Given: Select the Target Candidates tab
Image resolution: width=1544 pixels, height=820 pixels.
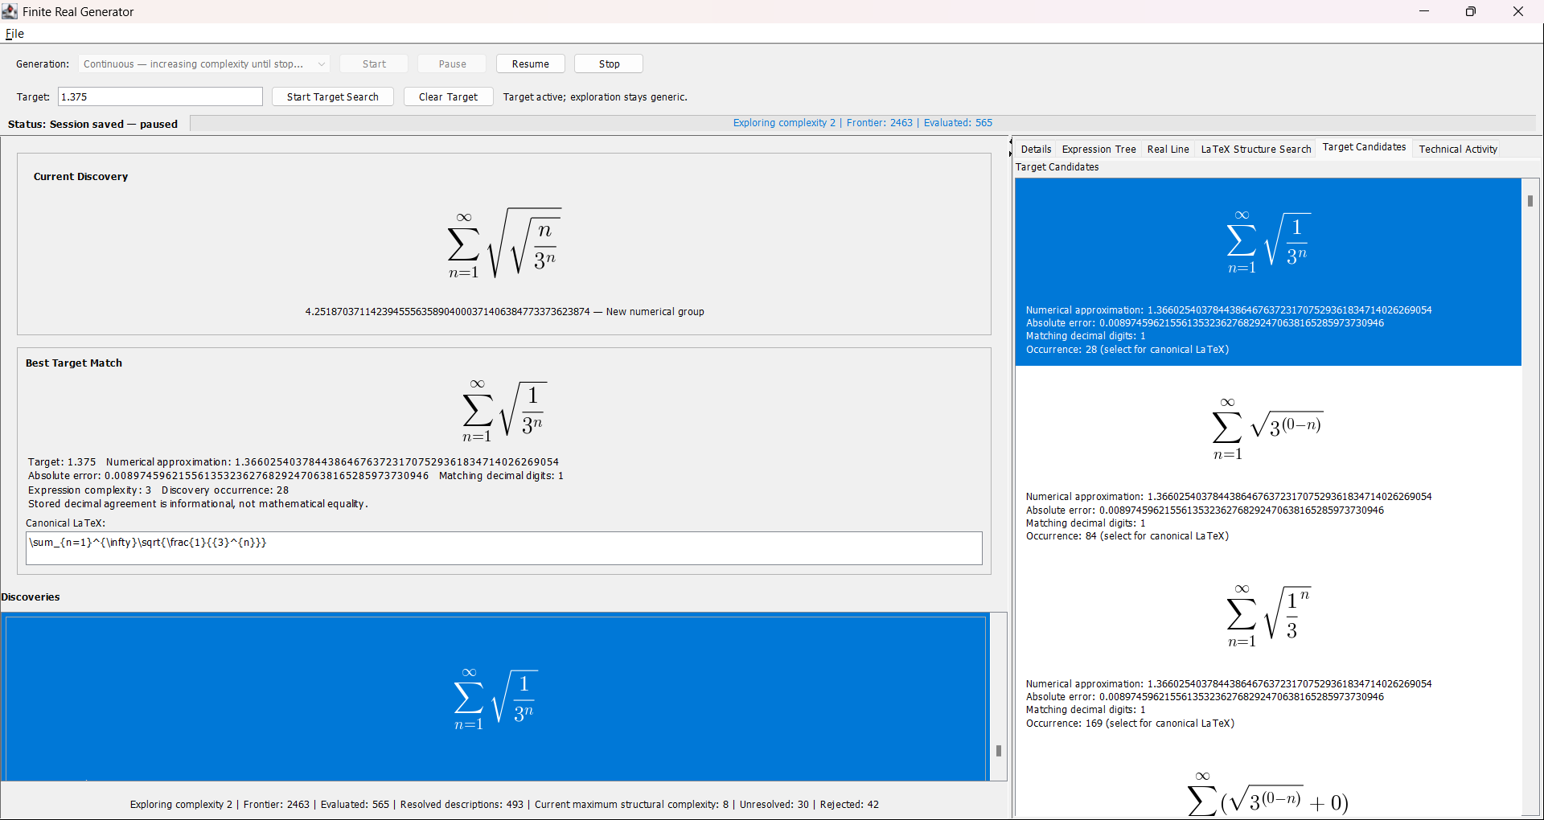Looking at the screenshot, I should pos(1364,147).
